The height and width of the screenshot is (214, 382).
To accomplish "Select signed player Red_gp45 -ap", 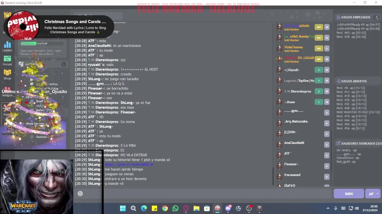I will (346, 162).
